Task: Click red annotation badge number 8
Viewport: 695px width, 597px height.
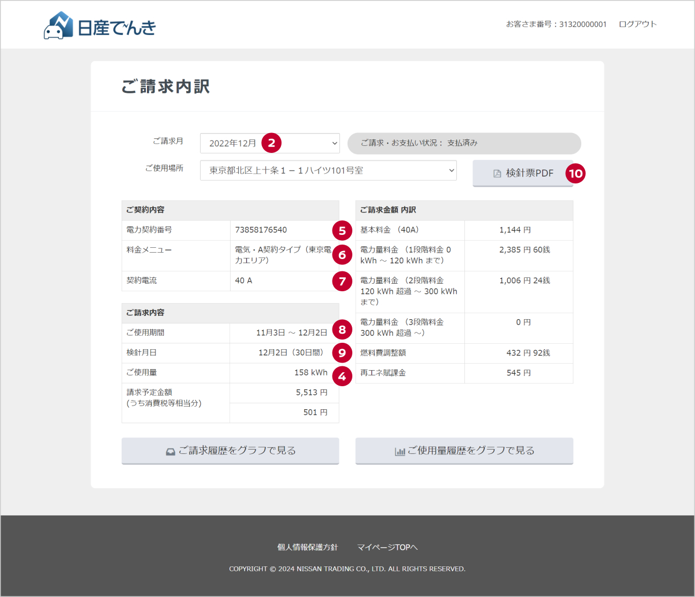Action: click(342, 329)
